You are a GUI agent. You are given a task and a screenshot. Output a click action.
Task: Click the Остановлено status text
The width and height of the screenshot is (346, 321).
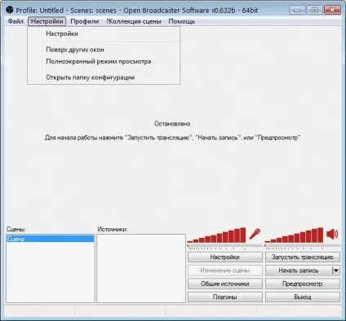click(172, 124)
